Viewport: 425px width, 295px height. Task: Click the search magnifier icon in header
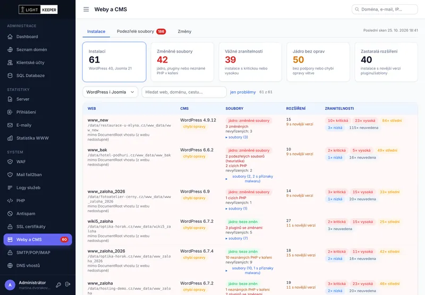pyautogui.click(x=357, y=9)
